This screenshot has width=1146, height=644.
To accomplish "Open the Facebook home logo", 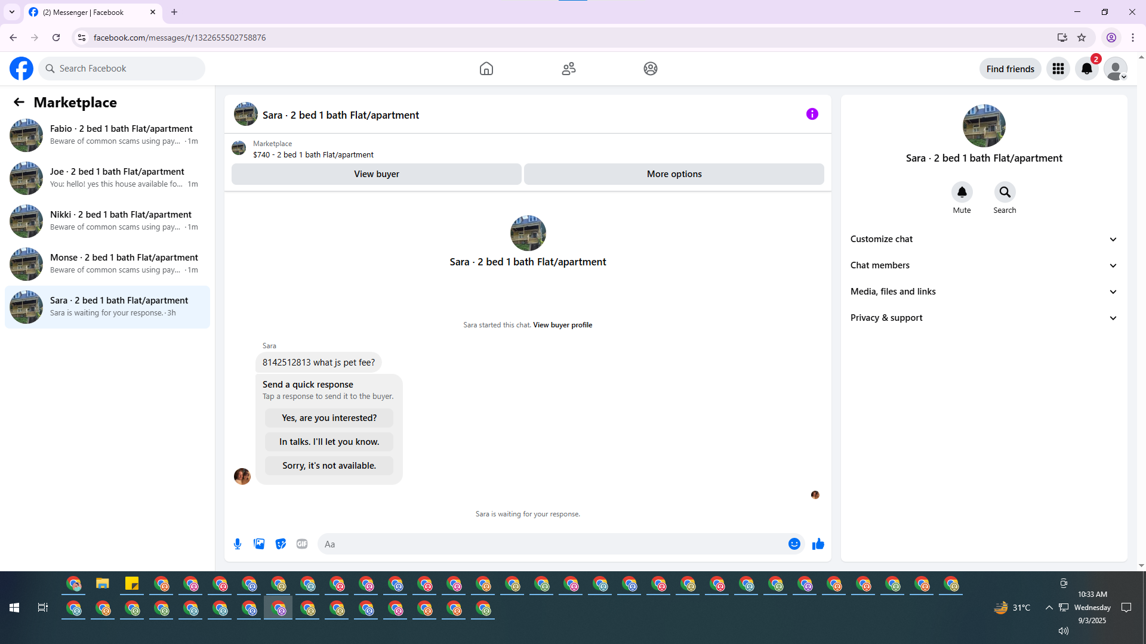I will point(21,69).
